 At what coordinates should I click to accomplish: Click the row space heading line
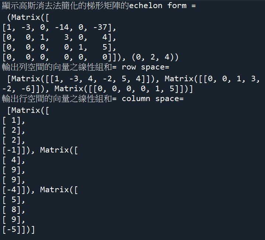coord(86,67)
